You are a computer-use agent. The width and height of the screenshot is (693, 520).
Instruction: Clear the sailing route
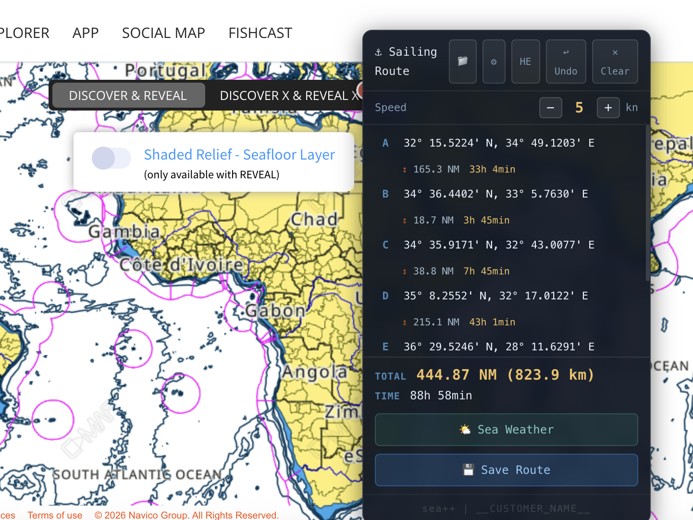click(x=615, y=62)
